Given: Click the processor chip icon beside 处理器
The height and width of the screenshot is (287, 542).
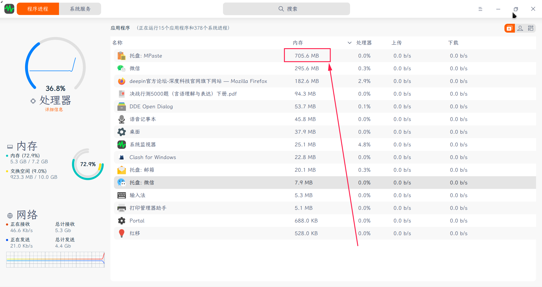Looking at the screenshot, I should [x=33, y=101].
